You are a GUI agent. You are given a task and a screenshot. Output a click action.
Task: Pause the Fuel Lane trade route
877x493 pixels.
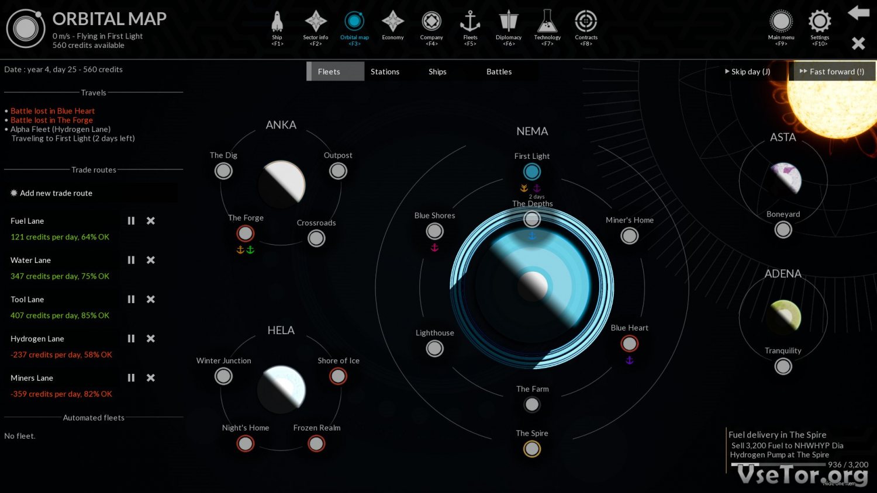pos(131,221)
